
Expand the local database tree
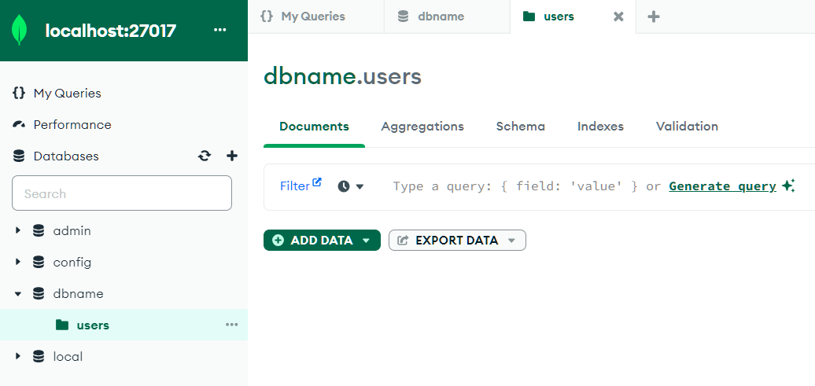point(18,357)
